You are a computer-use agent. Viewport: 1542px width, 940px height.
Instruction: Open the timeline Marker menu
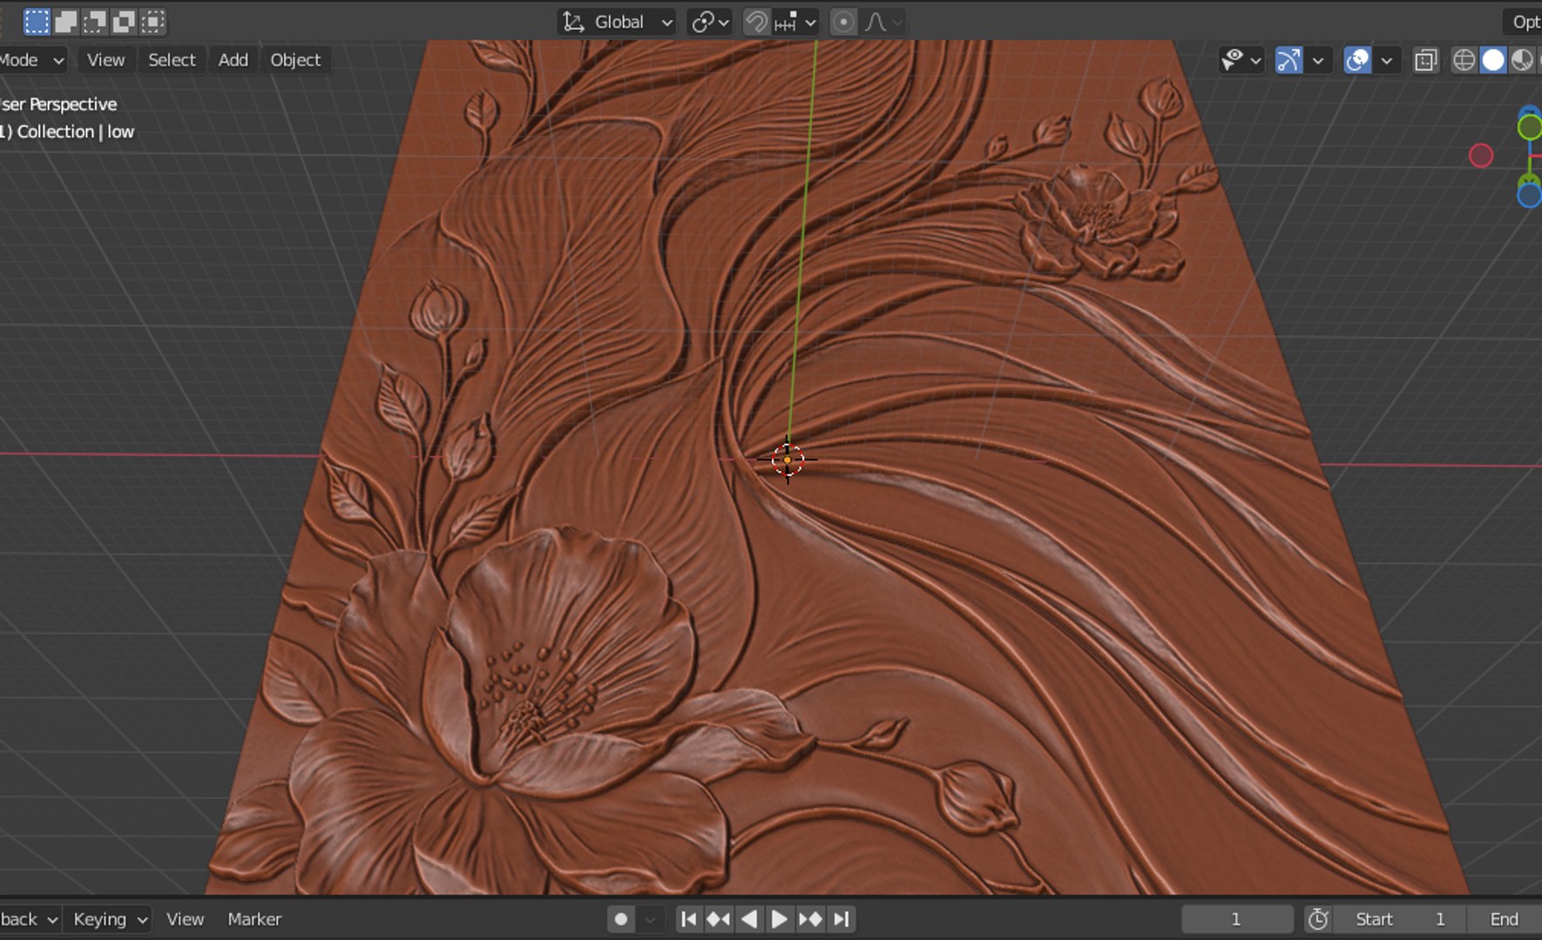[254, 919]
